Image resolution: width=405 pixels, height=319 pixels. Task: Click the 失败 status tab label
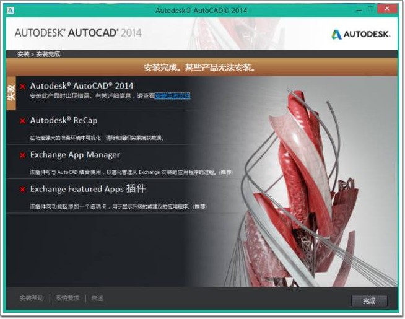(11, 93)
